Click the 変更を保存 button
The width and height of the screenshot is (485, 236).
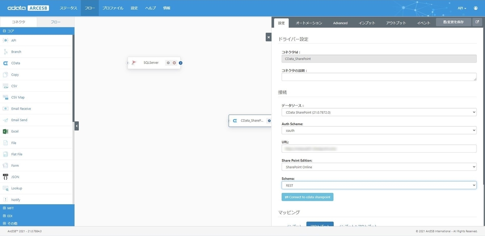click(x=453, y=23)
